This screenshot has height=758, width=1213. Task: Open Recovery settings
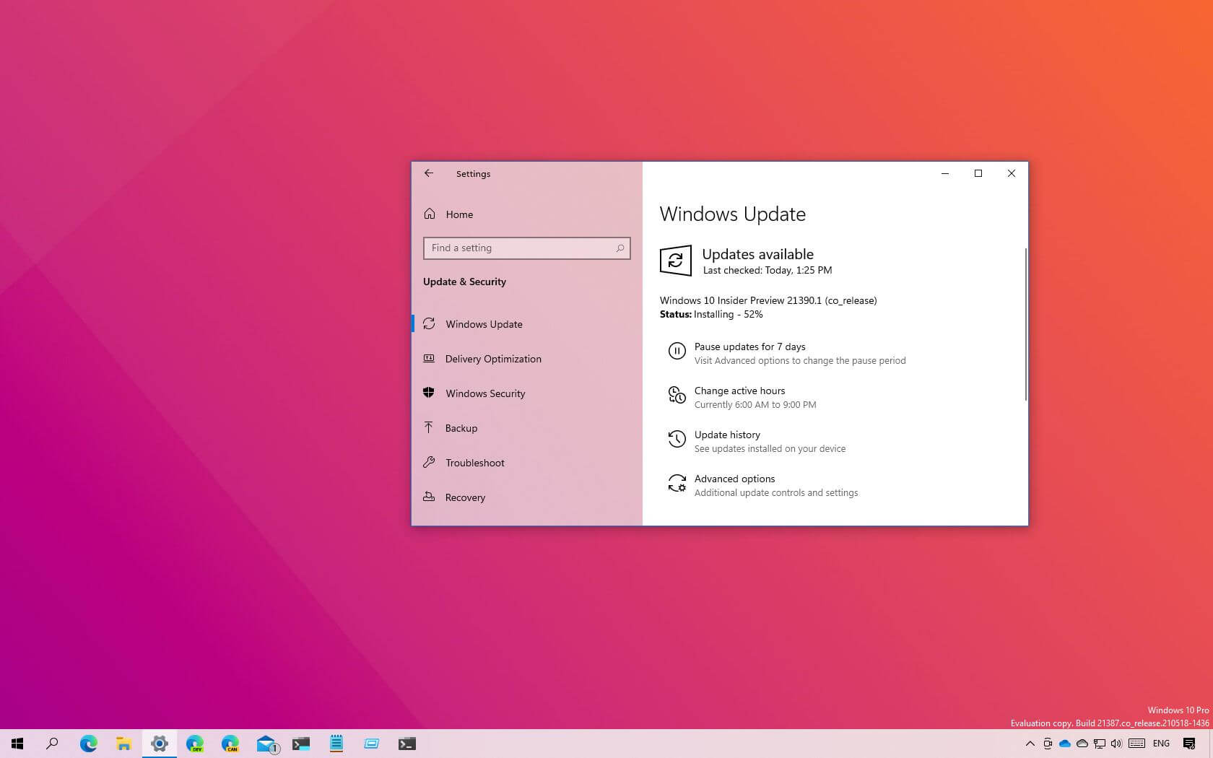(466, 497)
